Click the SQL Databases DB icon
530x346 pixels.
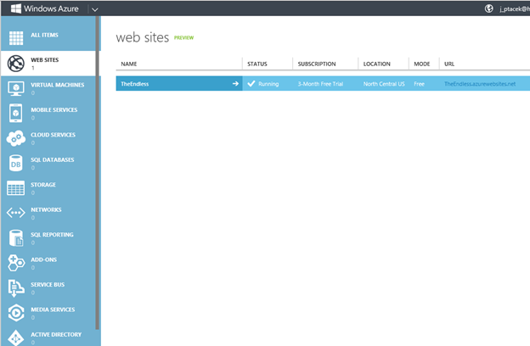16,163
